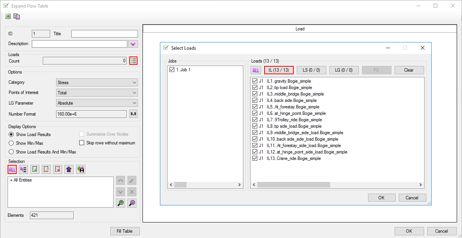Toggle IL5..At_forestay.Bogie_simple checkbox

click(x=255, y=107)
